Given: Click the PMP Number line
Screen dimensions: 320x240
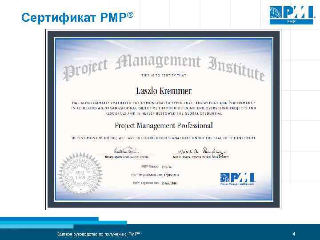Looking at the screenshot, I should point(156,167).
